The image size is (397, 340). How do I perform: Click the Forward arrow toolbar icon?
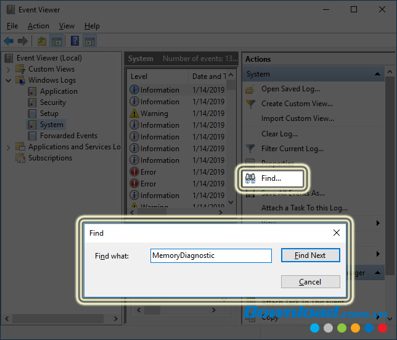coord(23,41)
